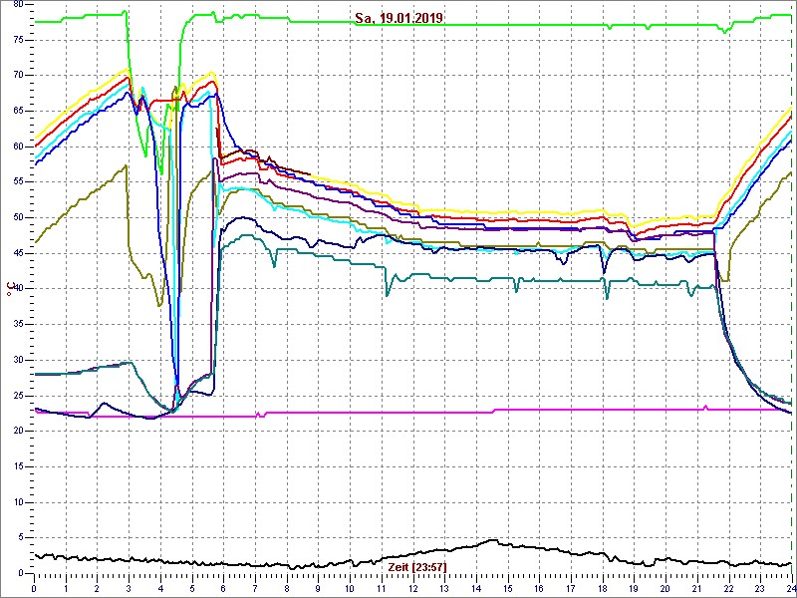Select the 60 label on temperature axis
The image size is (797, 598).
19,147
